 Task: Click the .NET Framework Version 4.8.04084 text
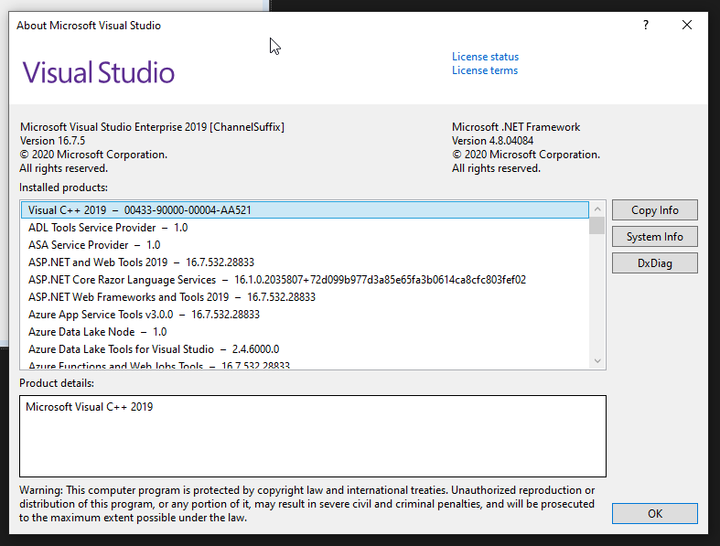[492, 141]
